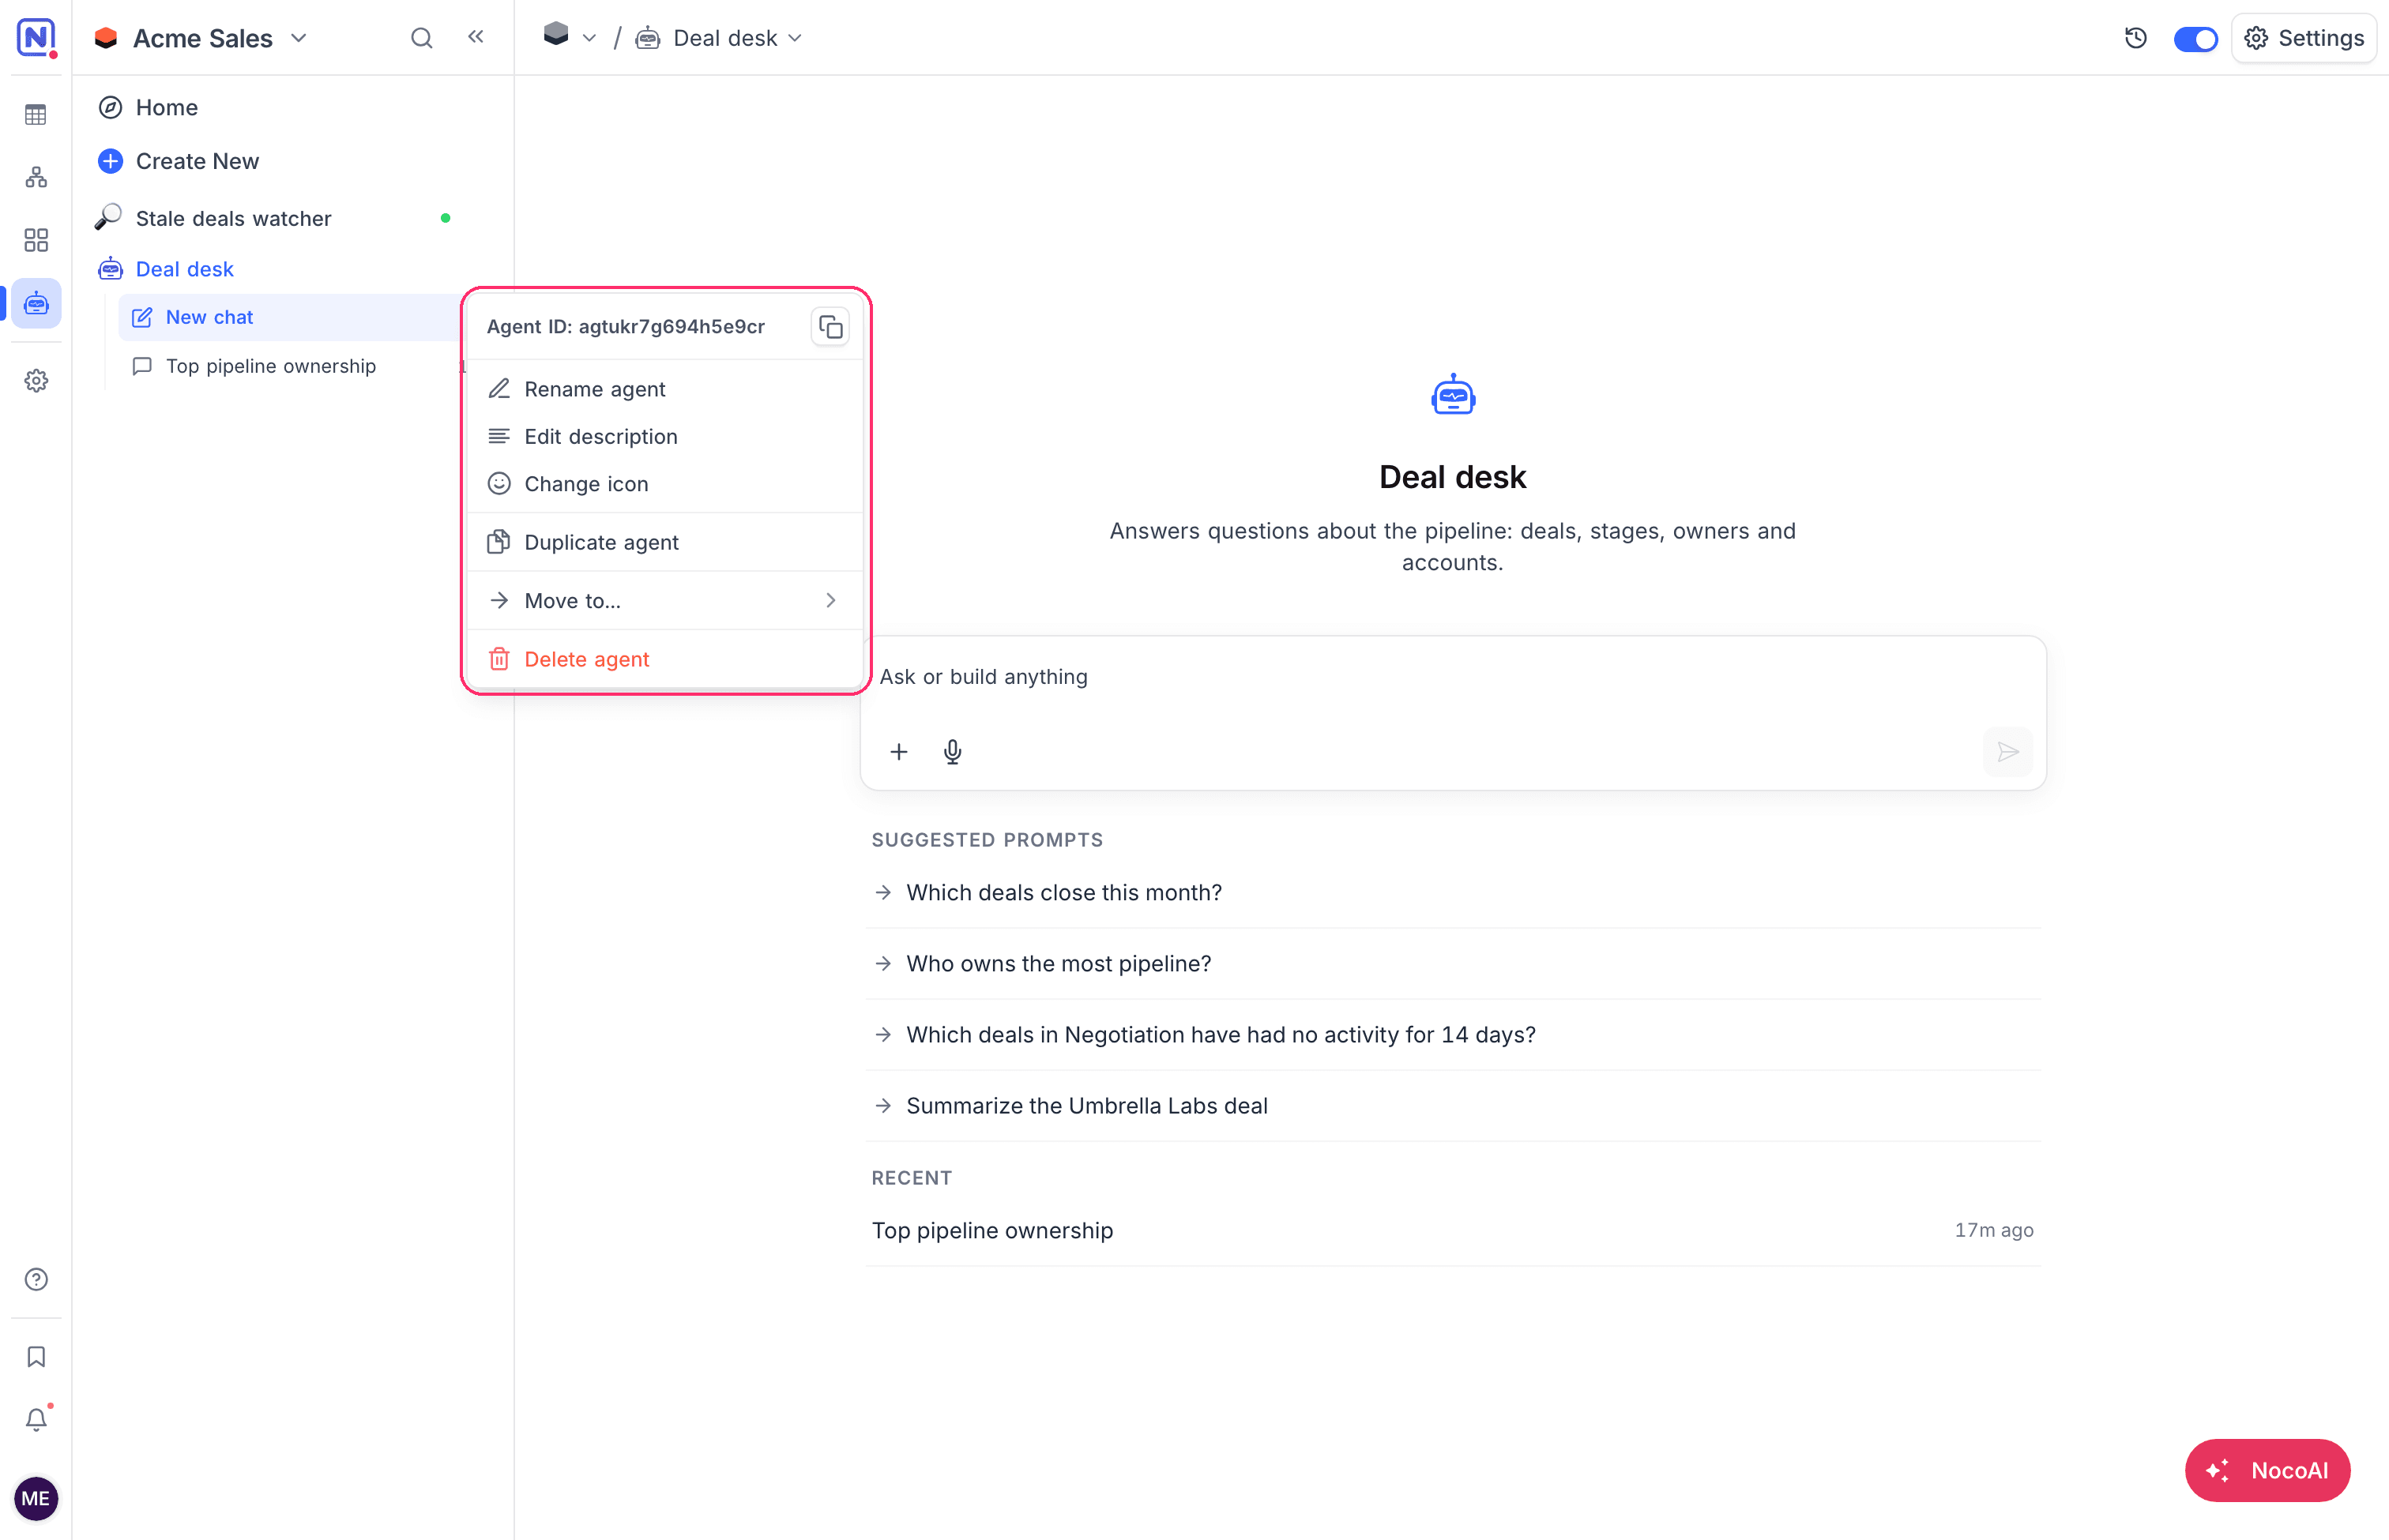2389x1540 pixels.
Task: Click the send arrow button
Action: (x=2007, y=752)
